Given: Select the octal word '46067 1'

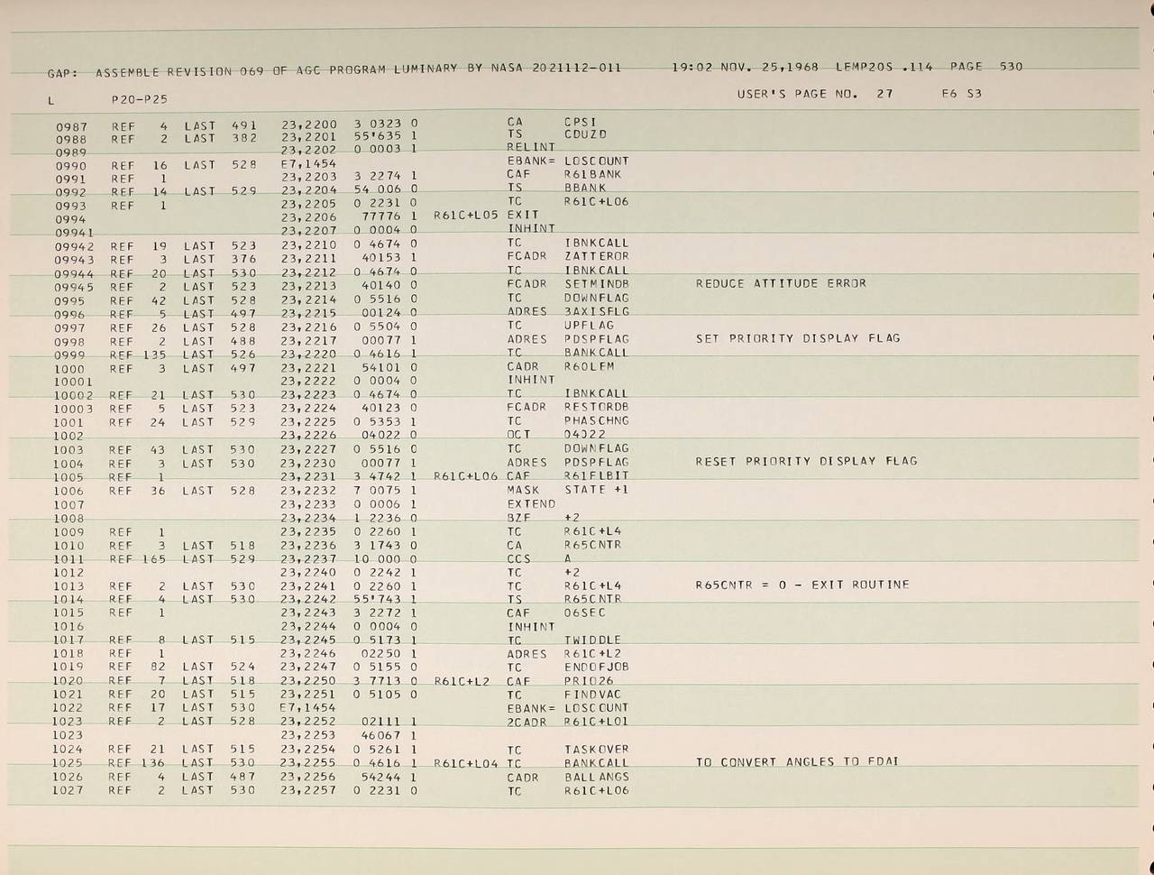Looking at the screenshot, I should (x=389, y=735).
